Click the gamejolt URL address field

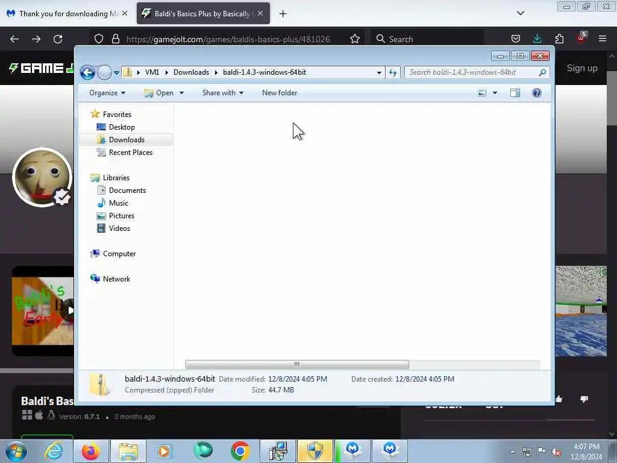coord(228,39)
